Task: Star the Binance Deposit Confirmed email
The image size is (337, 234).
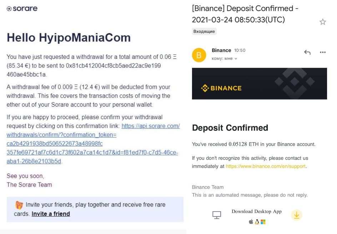Action: (323, 22)
